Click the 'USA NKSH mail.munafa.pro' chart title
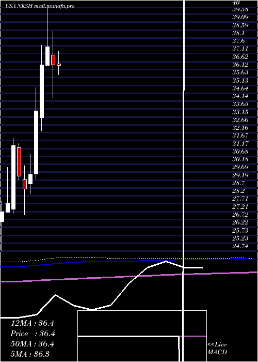The height and width of the screenshot is (362, 258). click(x=40, y=6)
